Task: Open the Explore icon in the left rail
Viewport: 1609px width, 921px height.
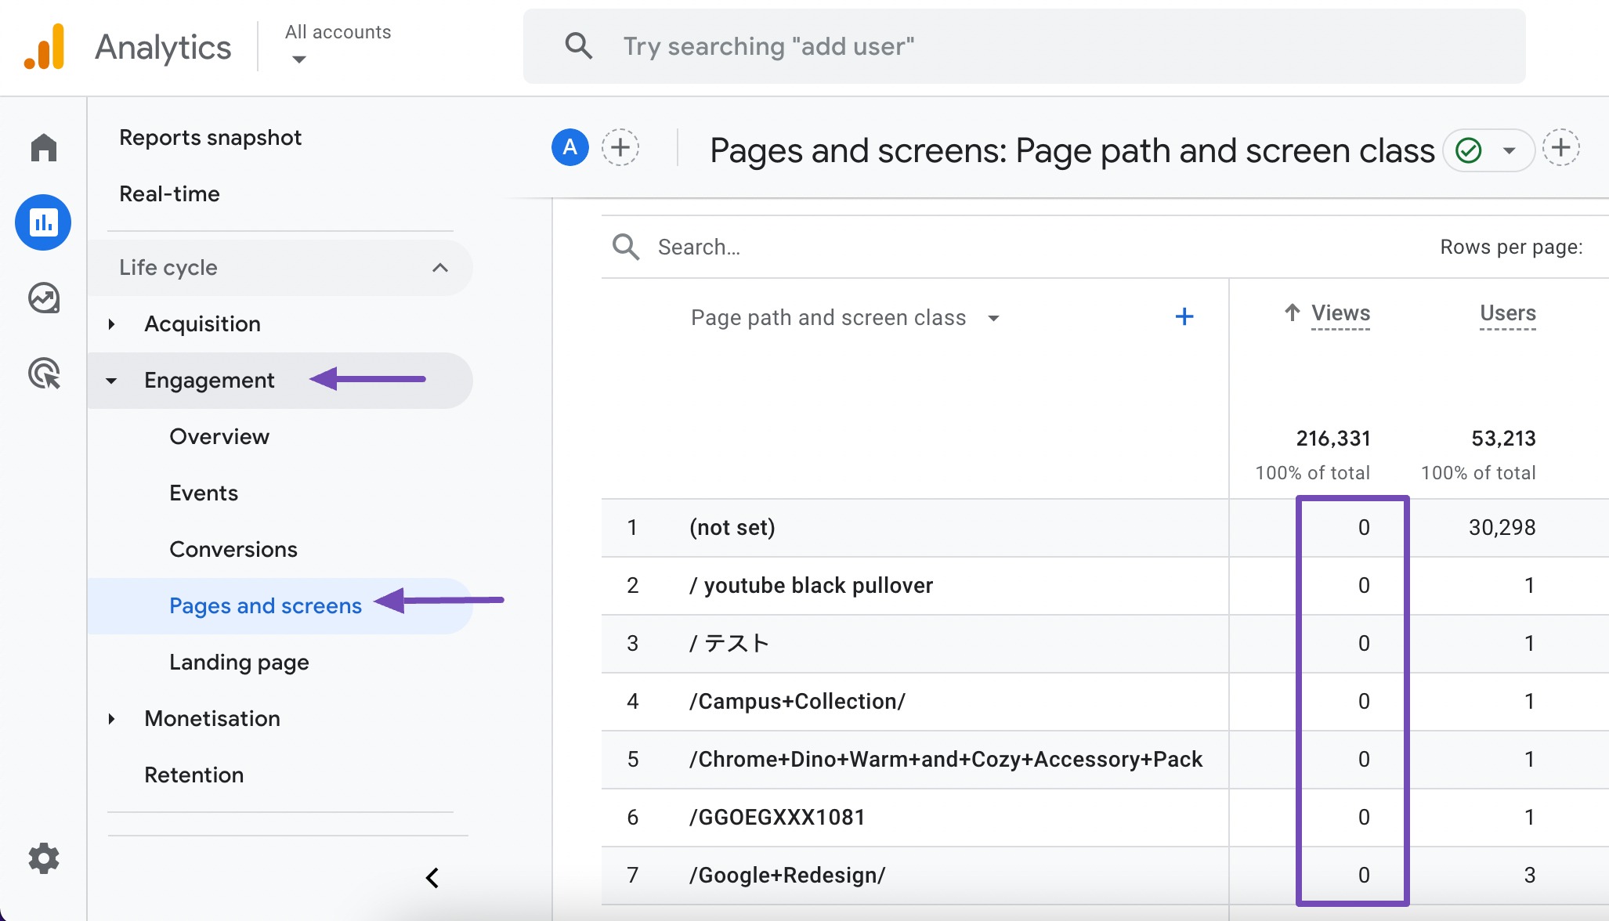Action: coord(43,298)
